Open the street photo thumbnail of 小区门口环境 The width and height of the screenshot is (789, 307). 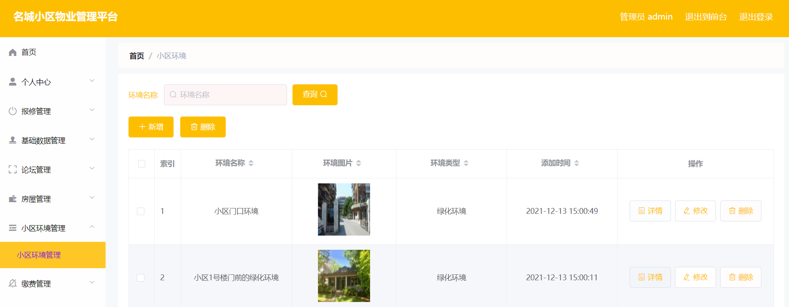[x=344, y=209]
